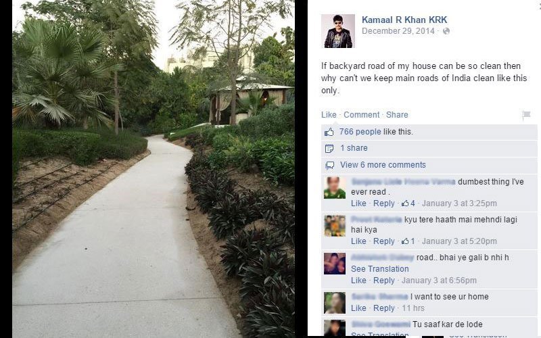Viewport: 541px width, 338px height.
Task: Click the share note icon next to 1 share
Action: [329, 148]
